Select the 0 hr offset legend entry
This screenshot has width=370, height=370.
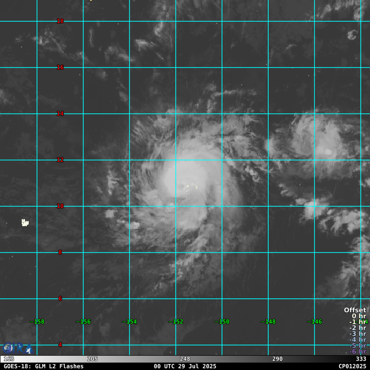point(359,316)
